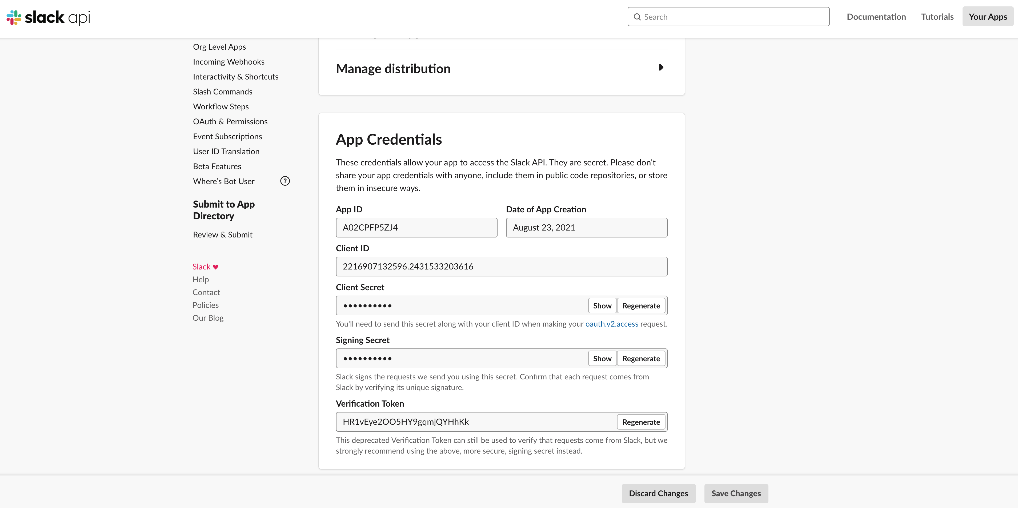The height and width of the screenshot is (508, 1018).
Task: Select the Date of App Creation field
Action: [587, 228]
